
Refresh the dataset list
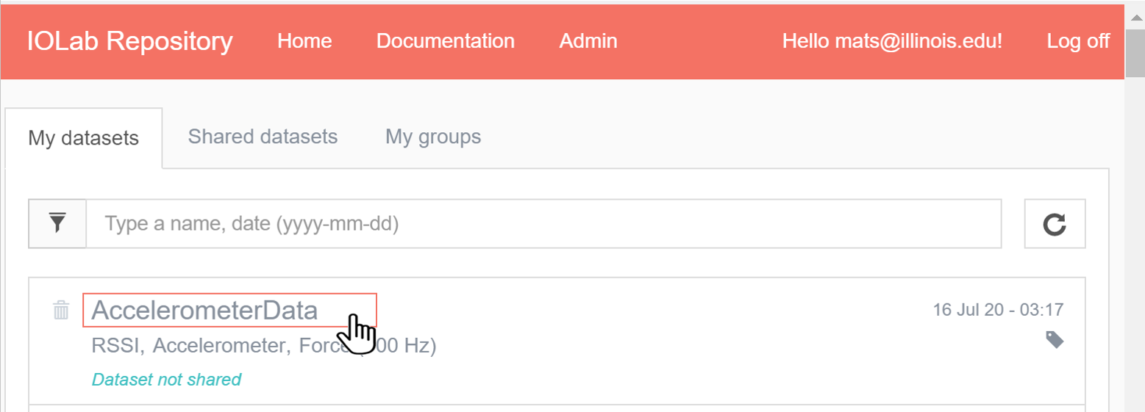point(1055,224)
